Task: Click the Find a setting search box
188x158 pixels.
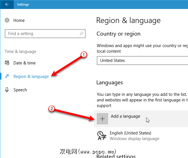Action: pyautogui.click(x=45, y=34)
